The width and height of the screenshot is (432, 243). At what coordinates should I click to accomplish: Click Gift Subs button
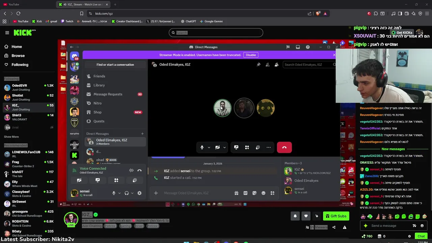[336, 216]
